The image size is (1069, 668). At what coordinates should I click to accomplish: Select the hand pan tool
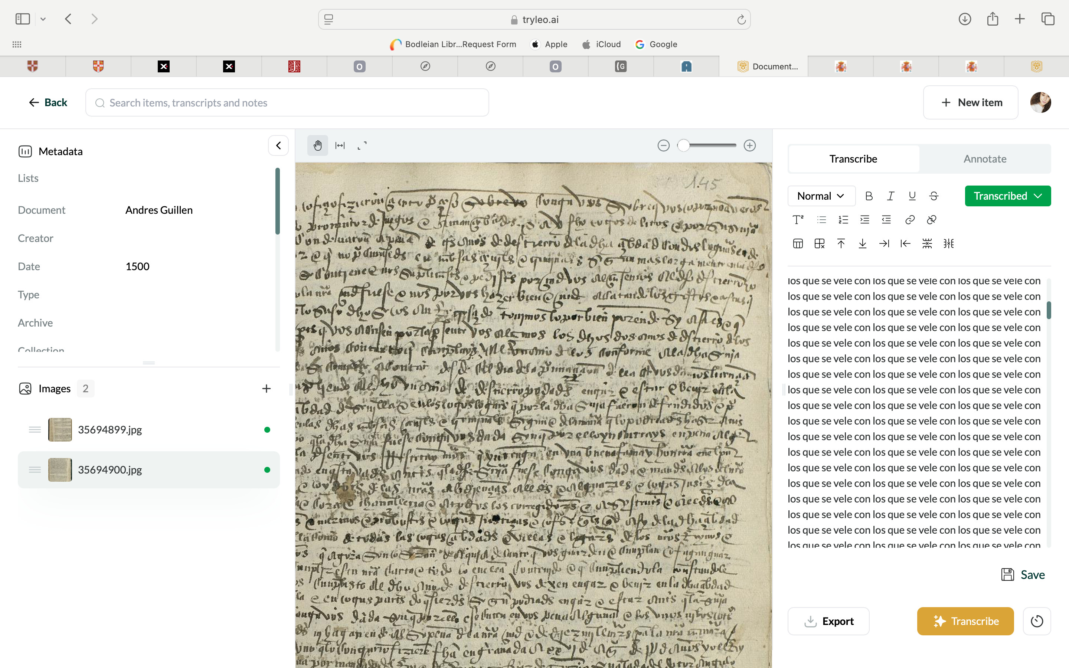pos(318,145)
